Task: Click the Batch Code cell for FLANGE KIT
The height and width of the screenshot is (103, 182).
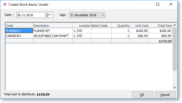Action: (x=101, y=31)
